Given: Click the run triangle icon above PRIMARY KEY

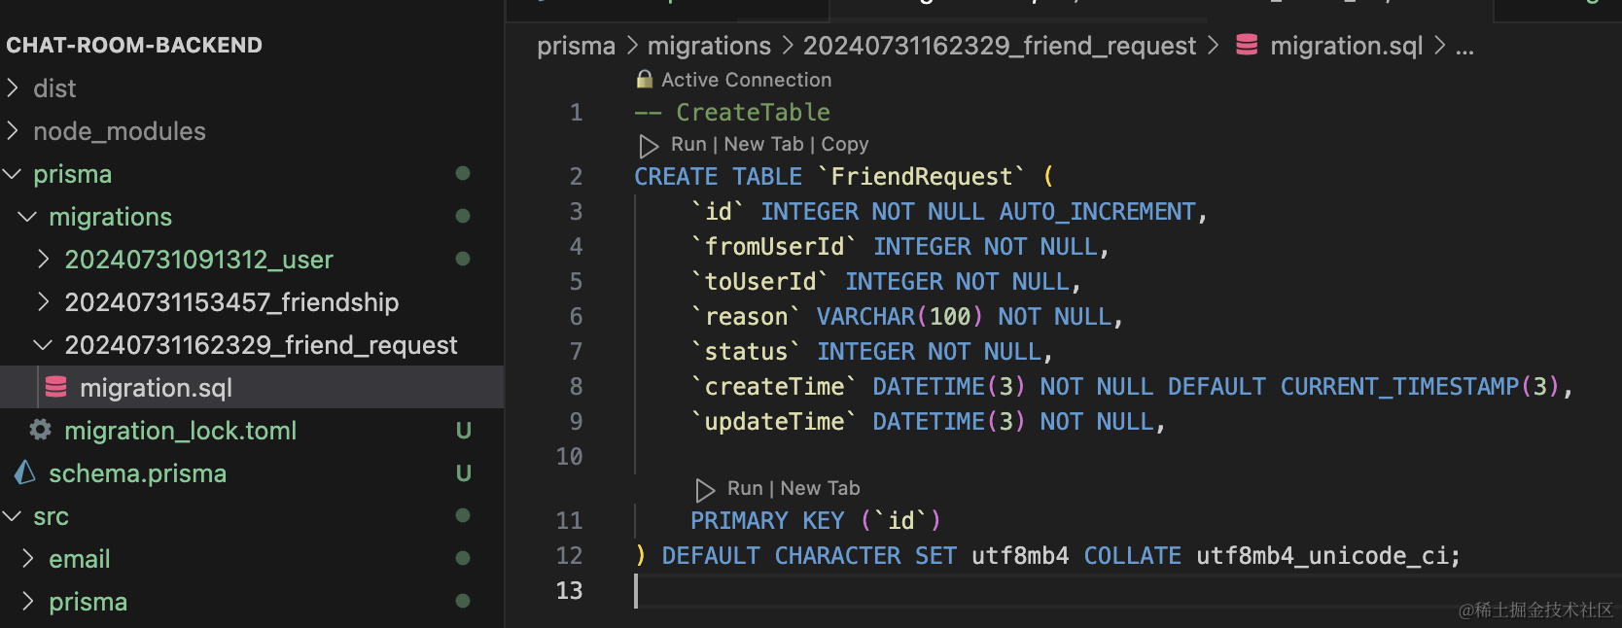Looking at the screenshot, I should 705,490.
